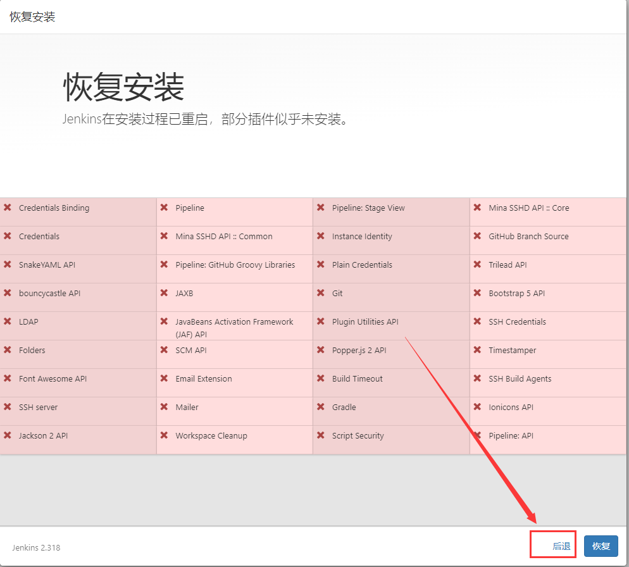Click the red X by Pipeline: GitHub Groovy Libraries
Screen dimensions: 629x567
(164, 265)
